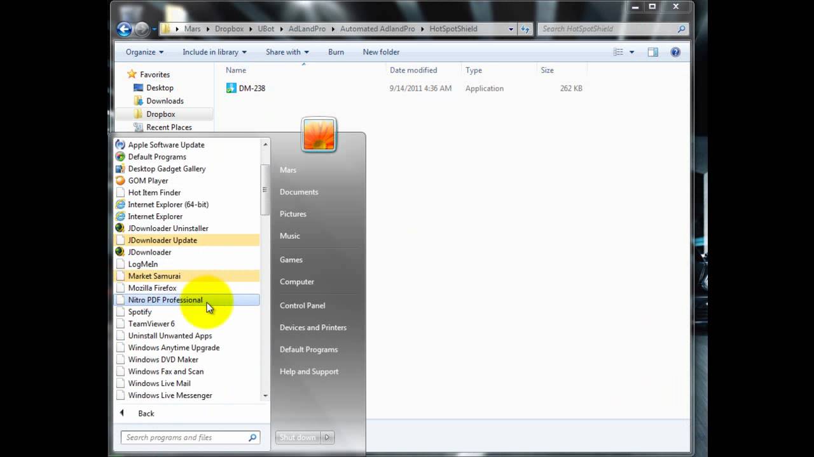Click the programs list scrollbar thumb
This screenshot has width=814, height=457.
pyautogui.click(x=265, y=189)
